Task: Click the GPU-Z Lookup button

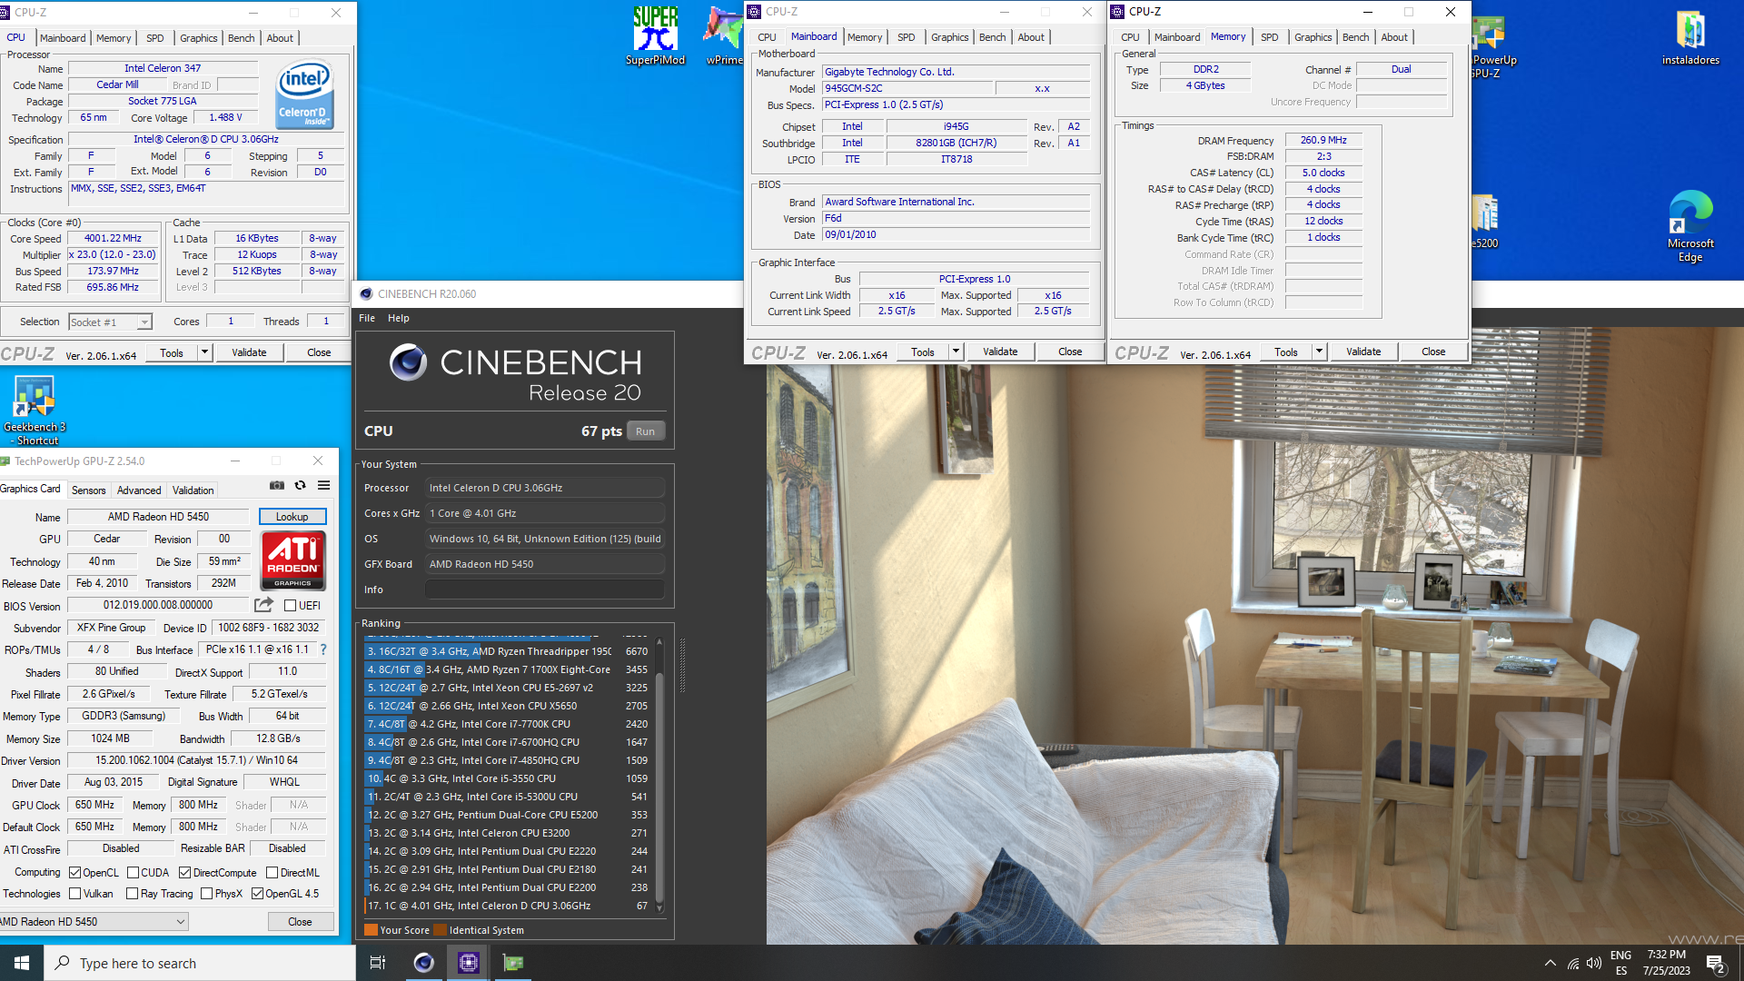Action: pos(292,517)
